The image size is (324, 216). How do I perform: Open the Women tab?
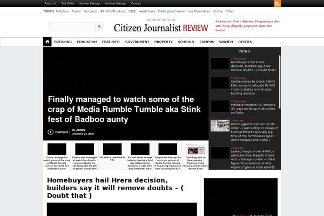pos(226,42)
